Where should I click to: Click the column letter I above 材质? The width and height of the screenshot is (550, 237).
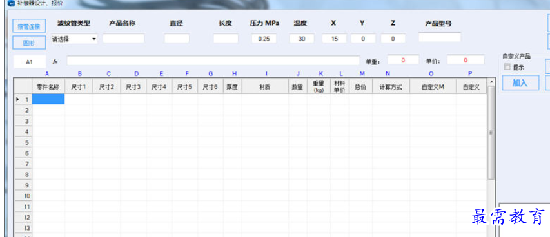[266, 73]
